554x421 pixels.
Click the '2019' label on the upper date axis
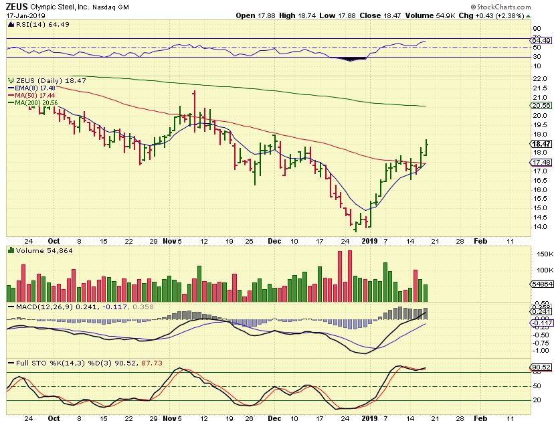(x=369, y=241)
